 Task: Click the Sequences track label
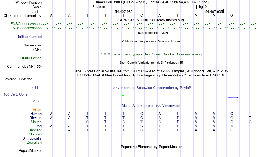tap(33, 45)
